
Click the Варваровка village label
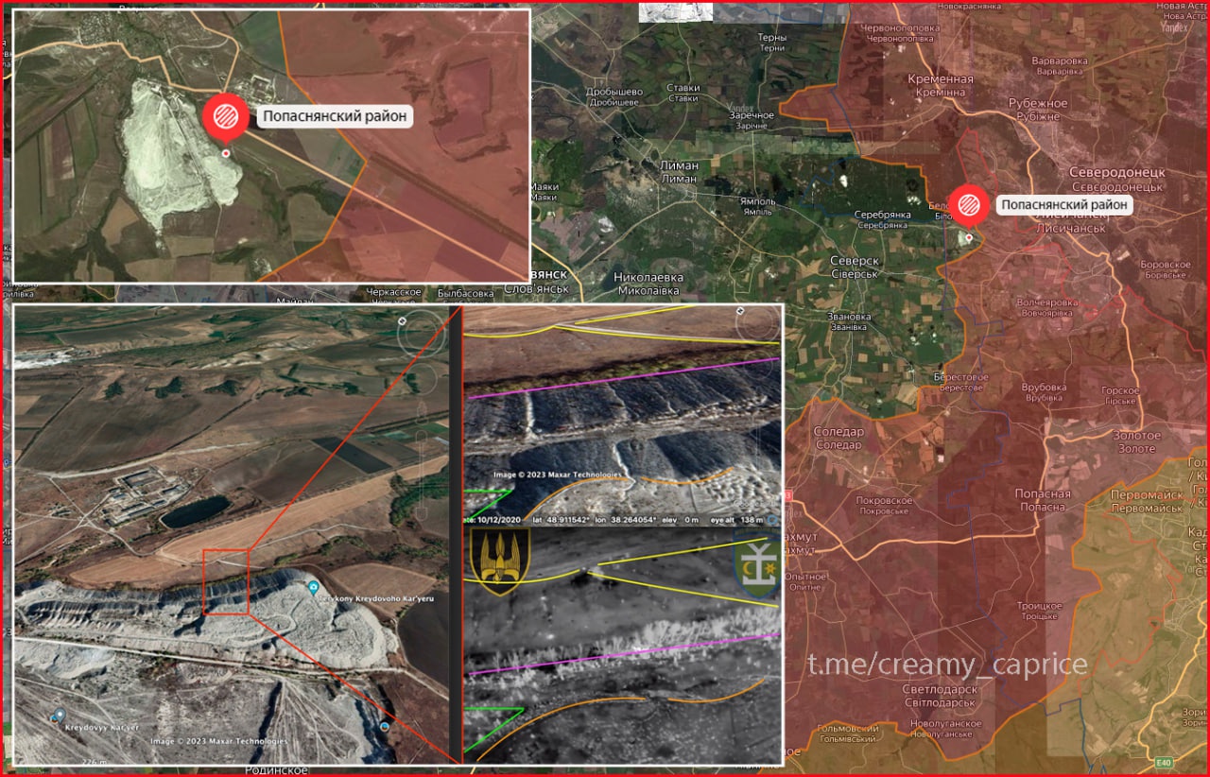click(x=1059, y=60)
